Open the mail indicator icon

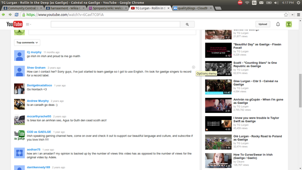coord(261,3)
